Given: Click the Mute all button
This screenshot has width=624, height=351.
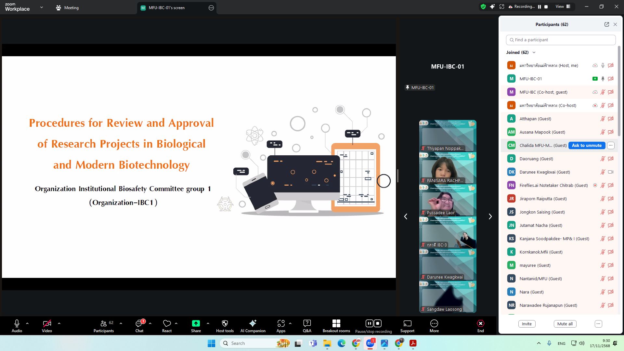Looking at the screenshot, I should coord(565,324).
